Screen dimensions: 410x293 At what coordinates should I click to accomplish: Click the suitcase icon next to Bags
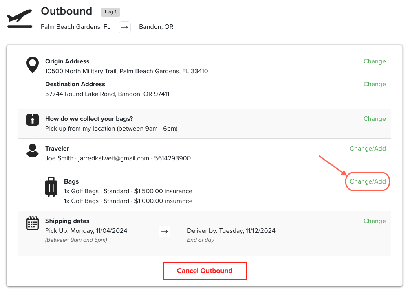[51, 186]
